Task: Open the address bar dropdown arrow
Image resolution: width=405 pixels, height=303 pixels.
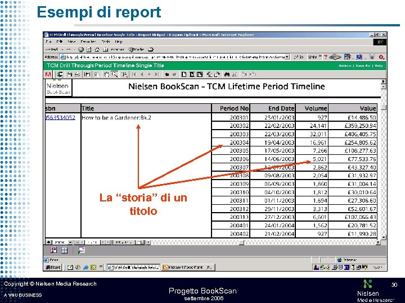Action: click(x=287, y=57)
